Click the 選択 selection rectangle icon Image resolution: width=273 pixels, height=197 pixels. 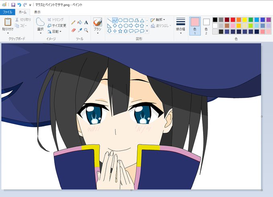point(40,22)
